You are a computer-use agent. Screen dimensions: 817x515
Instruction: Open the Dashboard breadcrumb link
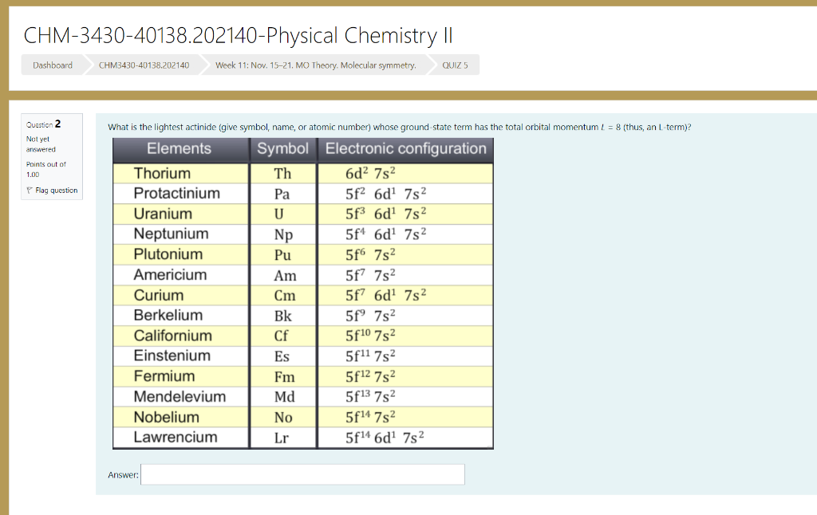tap(52, 65)
